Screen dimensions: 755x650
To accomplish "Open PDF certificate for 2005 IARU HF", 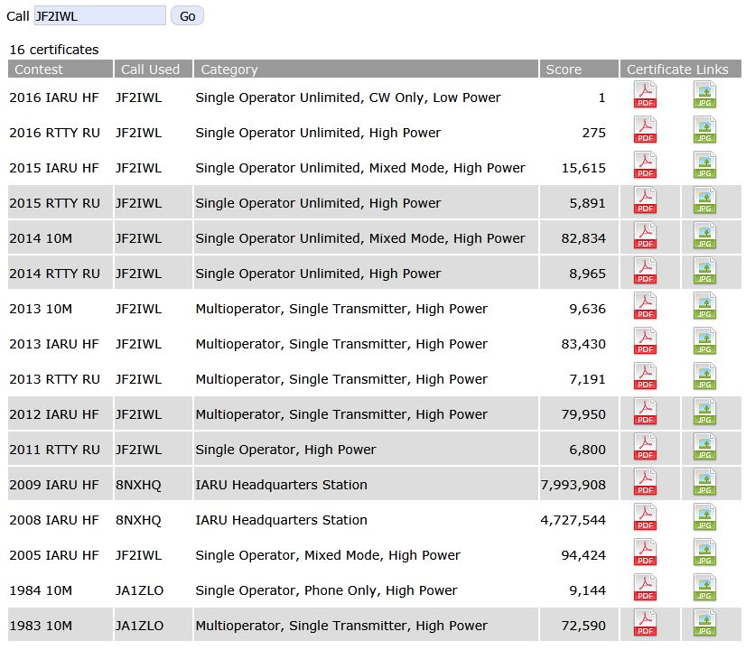I will click(x=645, y=552).
